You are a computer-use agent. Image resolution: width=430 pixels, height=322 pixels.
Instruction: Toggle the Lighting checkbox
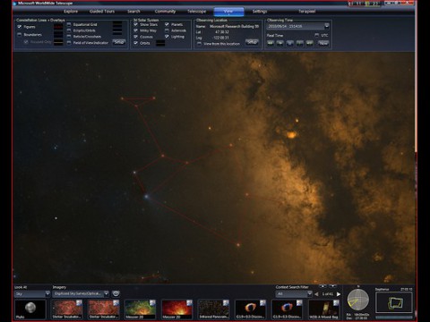coord(167,37)
